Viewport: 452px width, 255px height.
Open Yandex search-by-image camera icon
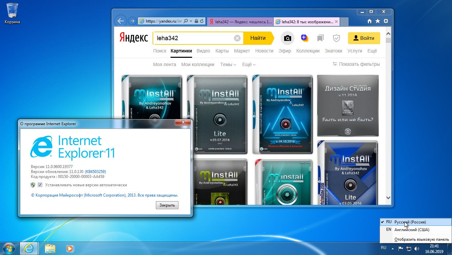coord(287,38)
